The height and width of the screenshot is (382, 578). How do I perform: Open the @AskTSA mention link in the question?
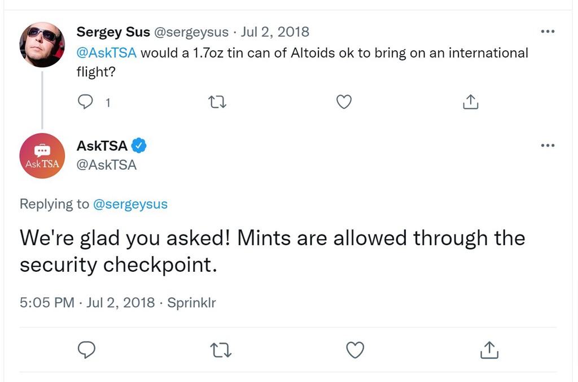coord(105,53)
